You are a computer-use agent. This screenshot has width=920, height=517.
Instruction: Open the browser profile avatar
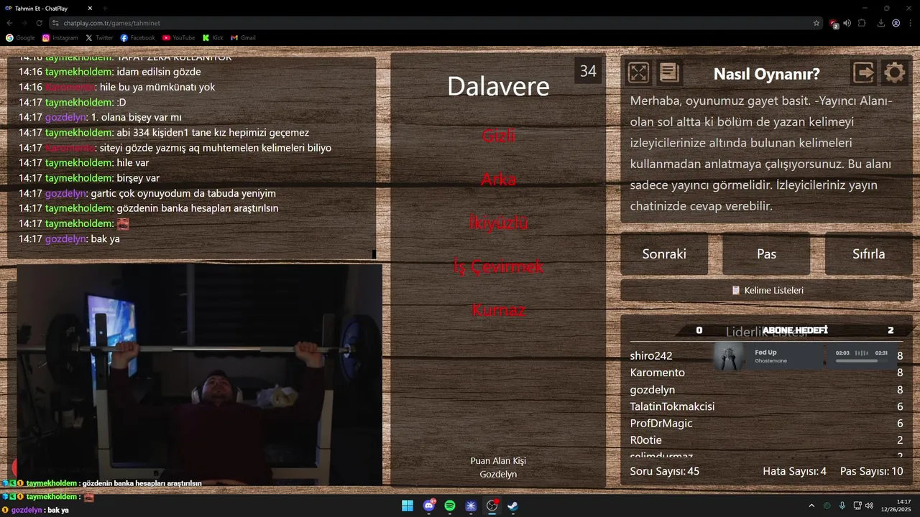pos(896,23)
